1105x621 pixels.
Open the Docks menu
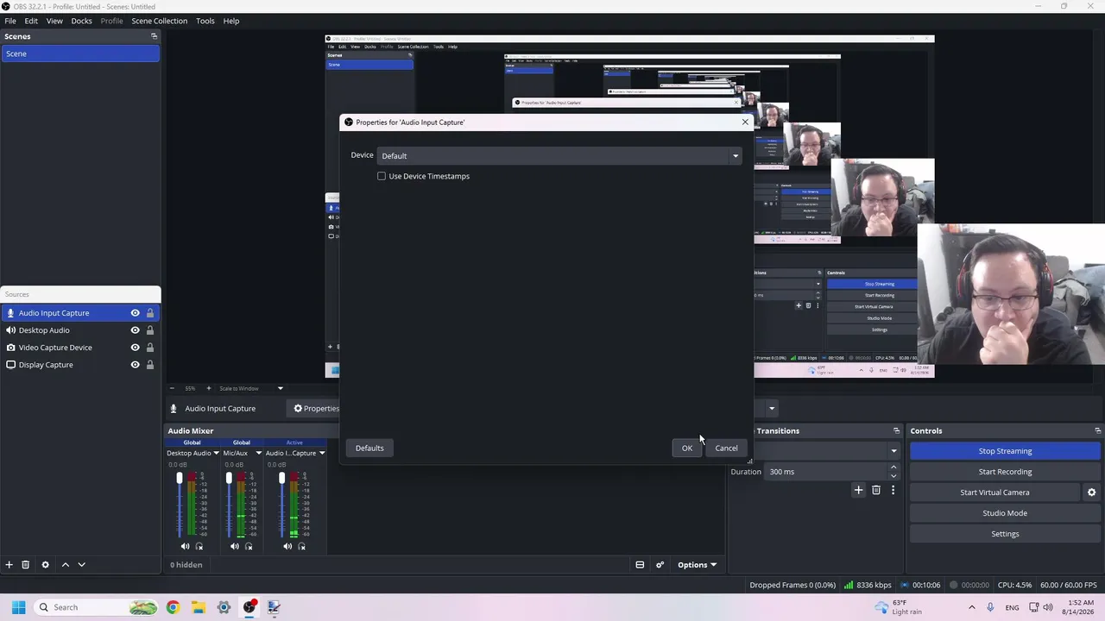click(81, 21)
